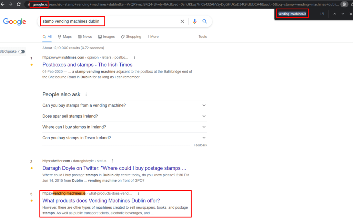
Task: Open the search Tools button
Action: (x=203, y=36)
